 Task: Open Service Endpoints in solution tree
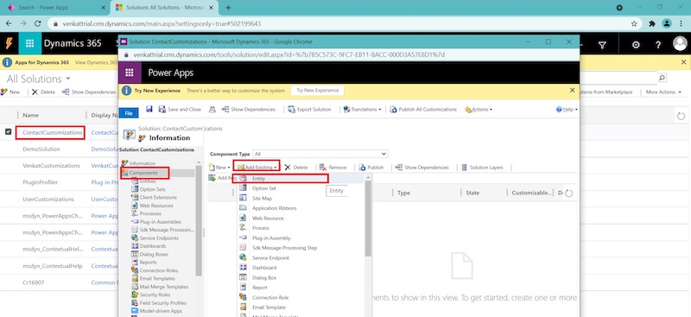click(x=159, y=238)
